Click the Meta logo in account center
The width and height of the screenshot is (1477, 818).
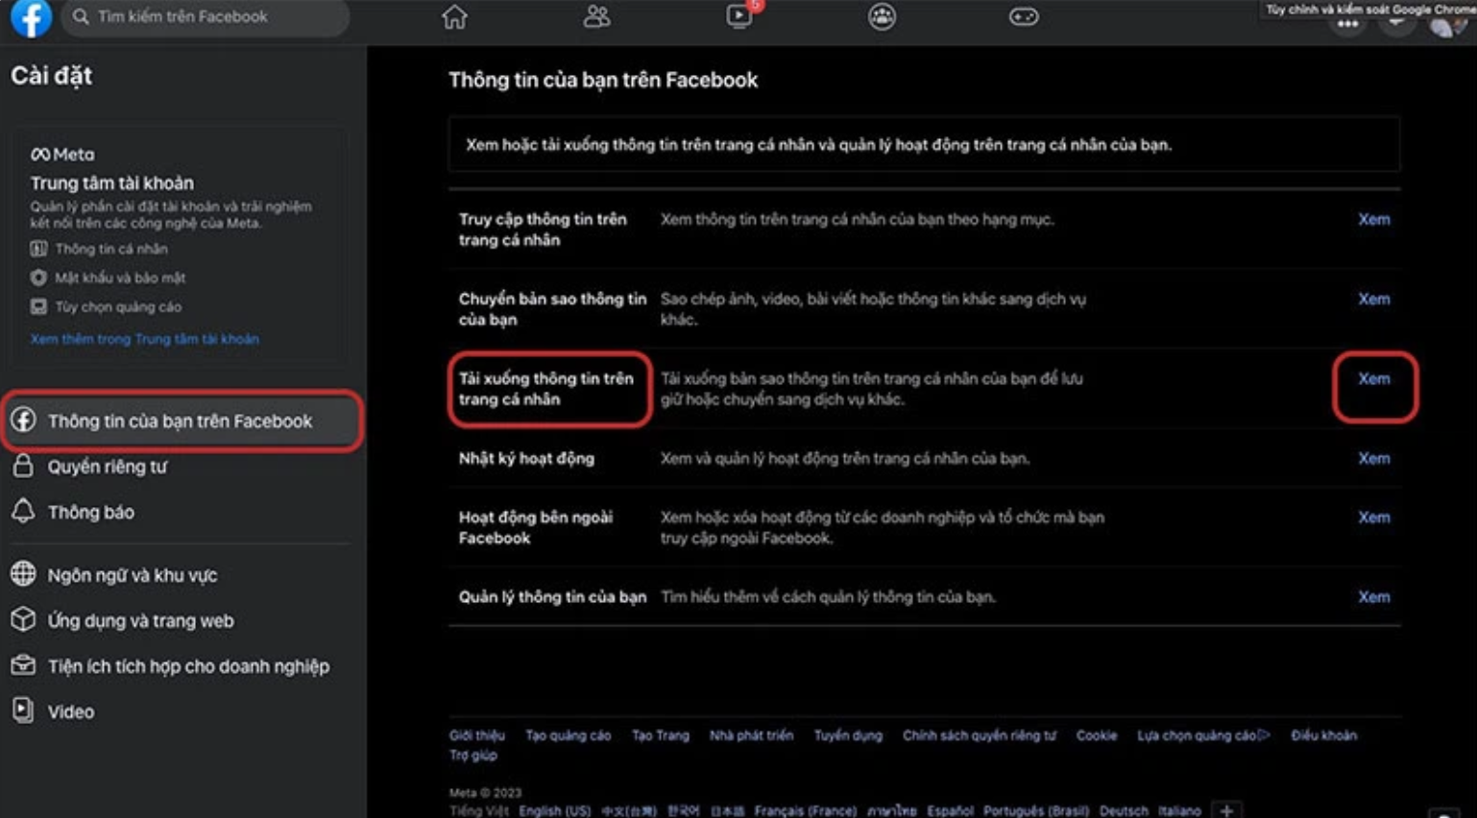click(x=62, y=155)
